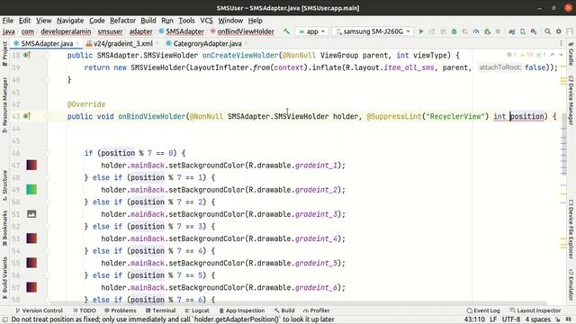Open the Navigate menu
Viewport: 576px width, 324px height.
coord(70,21)
